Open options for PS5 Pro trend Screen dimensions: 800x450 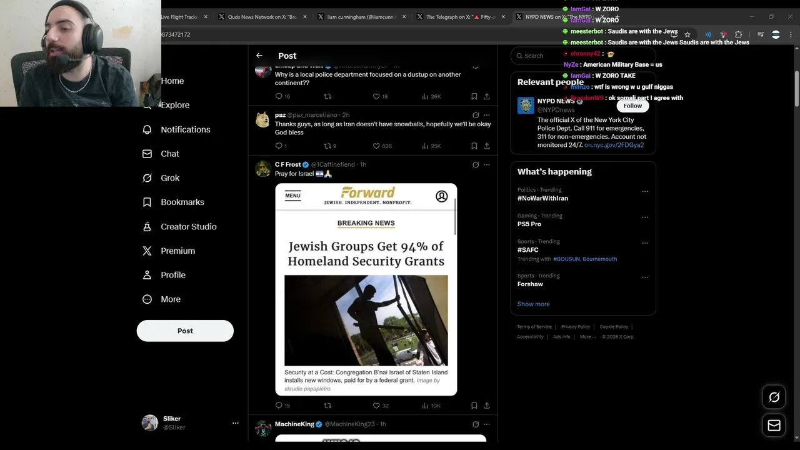645,217
